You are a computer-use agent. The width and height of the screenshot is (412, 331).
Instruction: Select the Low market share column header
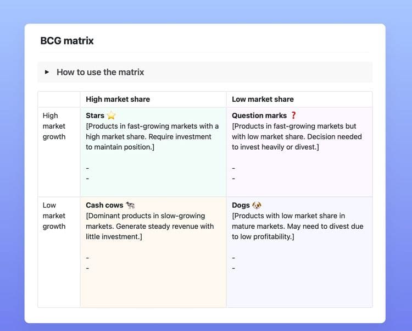pyautogui.click(x=263, y=100)
